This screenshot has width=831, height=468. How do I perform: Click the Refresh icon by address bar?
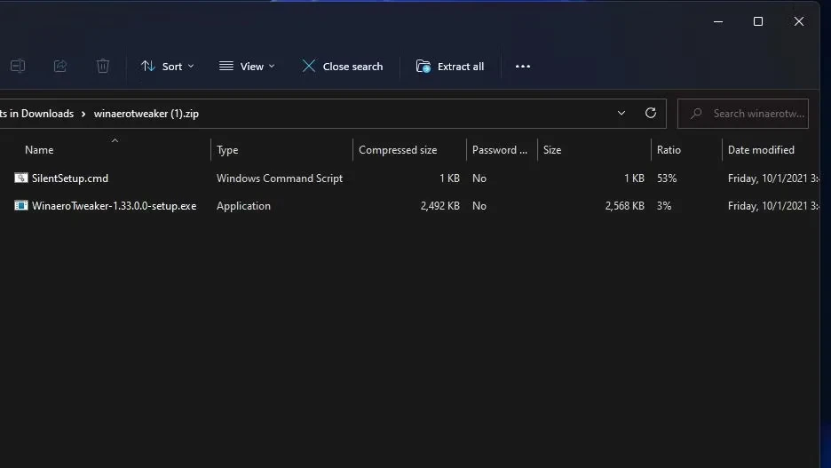[x=651, y=113]
